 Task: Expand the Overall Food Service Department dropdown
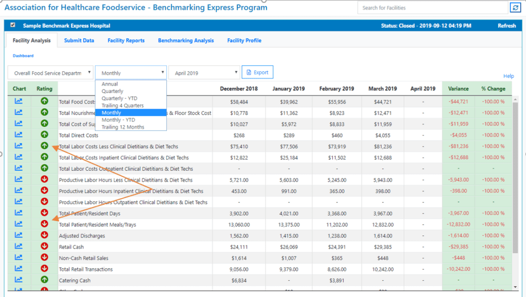tap(50, 73)
